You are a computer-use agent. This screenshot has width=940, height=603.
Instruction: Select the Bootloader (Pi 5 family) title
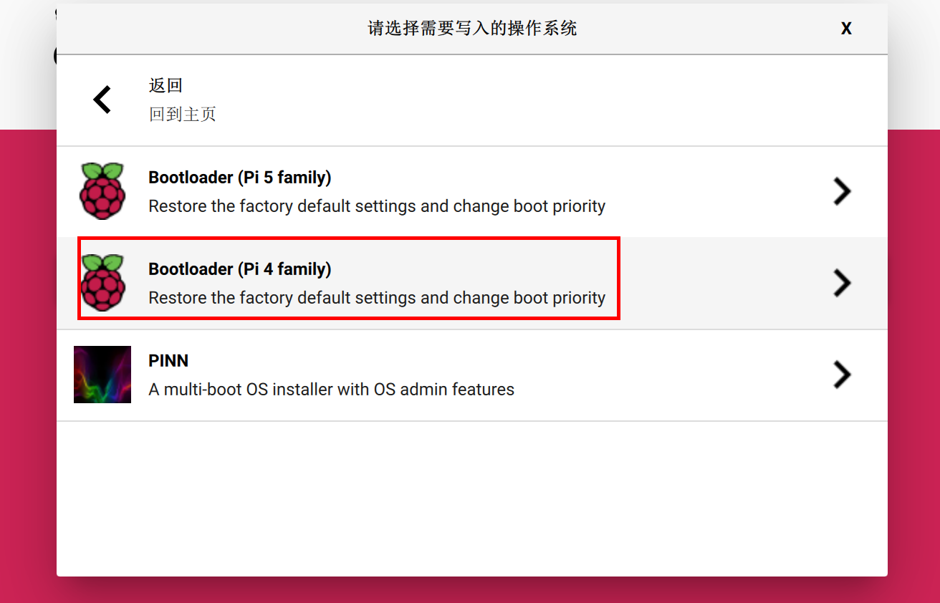(239, 178)
